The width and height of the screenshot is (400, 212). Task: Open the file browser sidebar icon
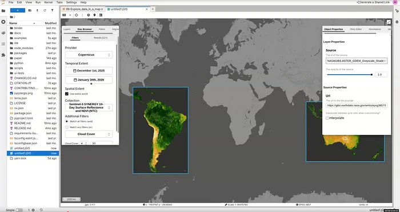3,11
